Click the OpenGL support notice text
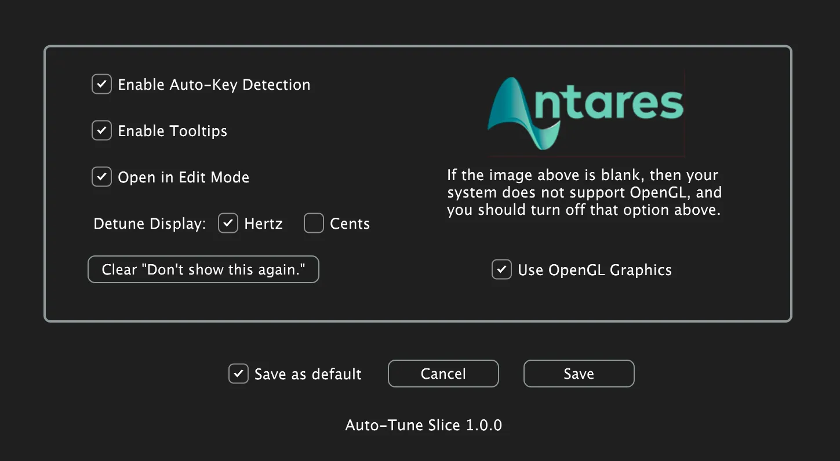Viewport: 840px width, 461px height. [584, 192]
